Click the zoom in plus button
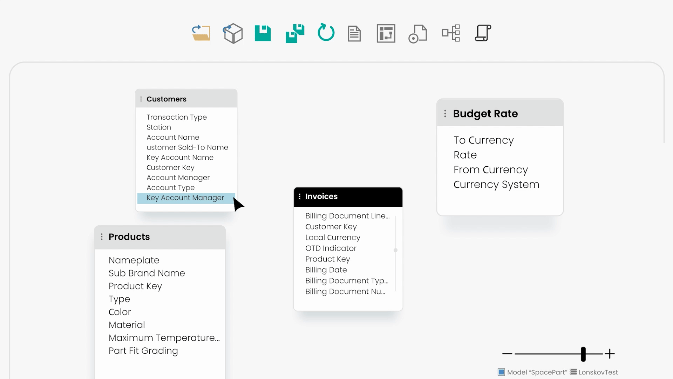Image resolution: width=673 pixels, height=379 pixels. tap(610, 353)
